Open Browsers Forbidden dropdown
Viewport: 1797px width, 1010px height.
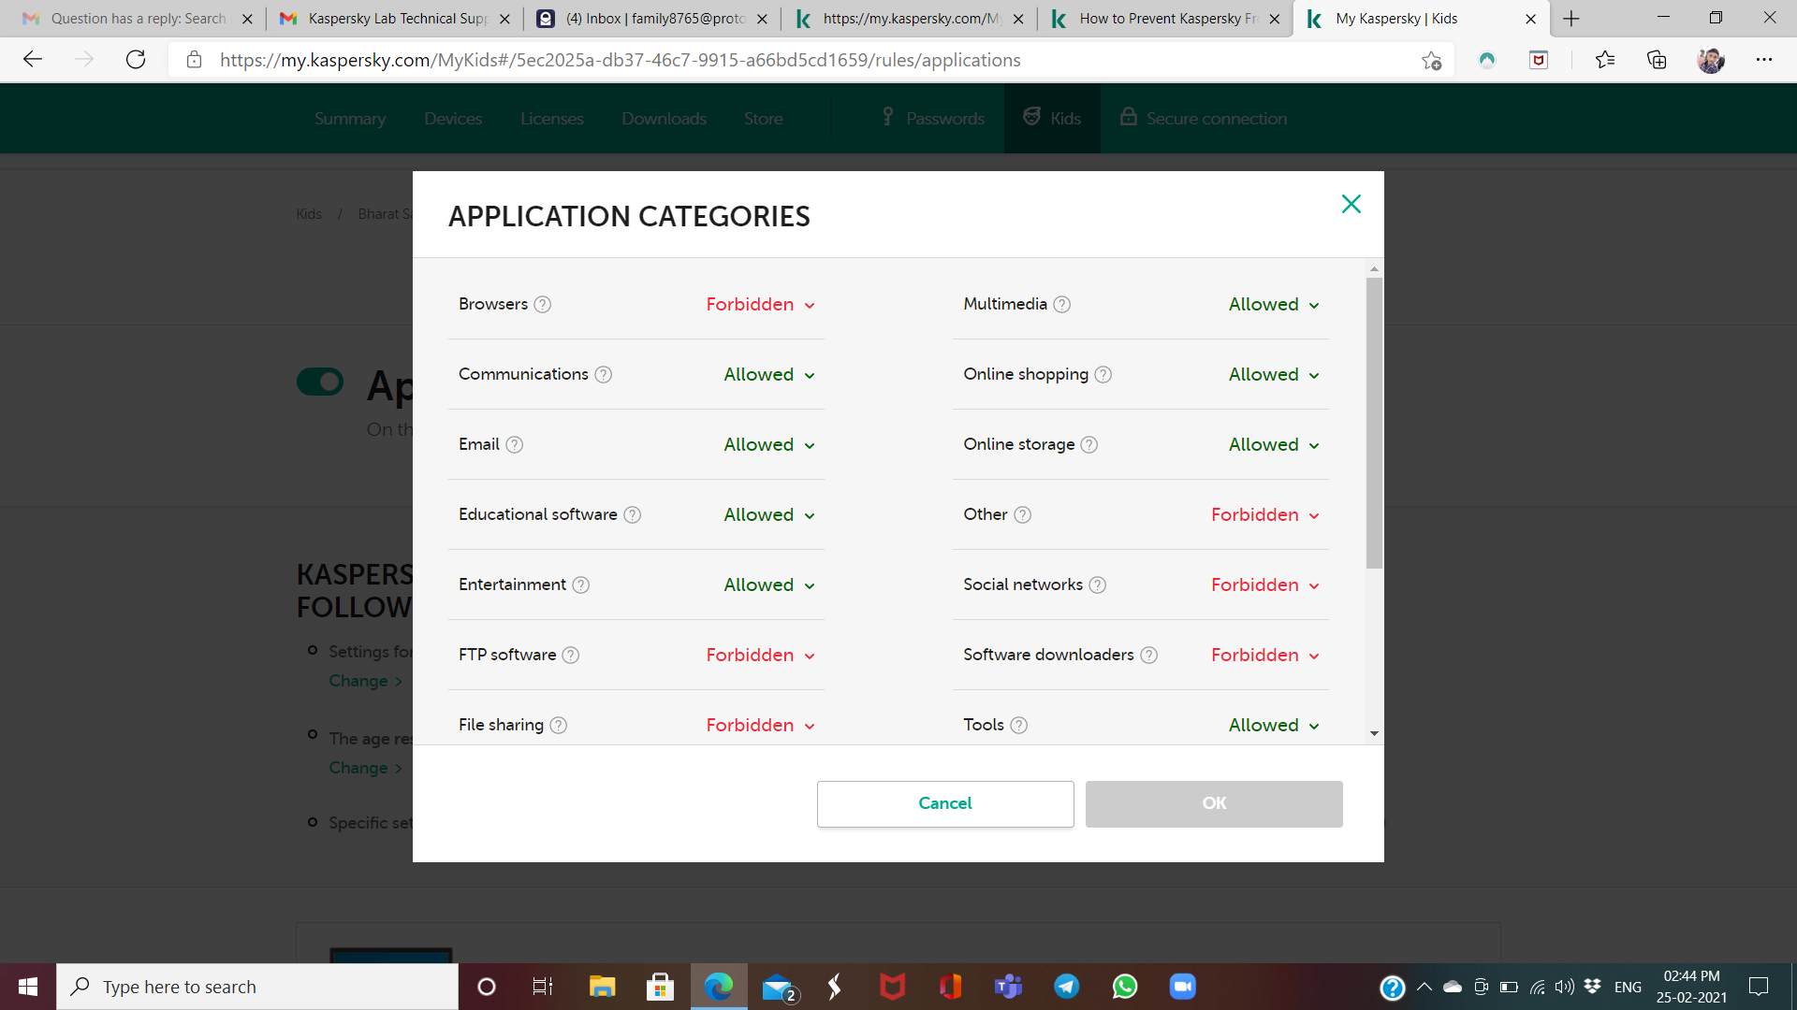click(x=760, y=305)
